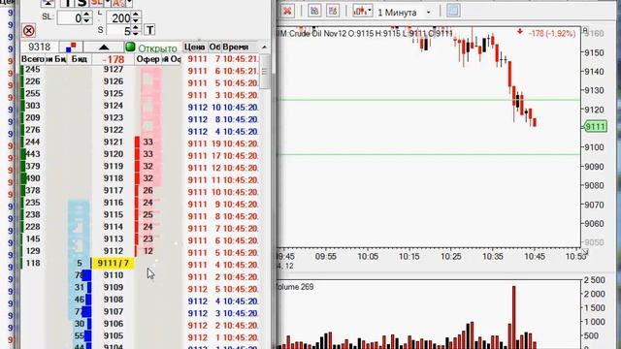Click the Бид column header
Screen dimensions: 621x349
tap(80, 59)
